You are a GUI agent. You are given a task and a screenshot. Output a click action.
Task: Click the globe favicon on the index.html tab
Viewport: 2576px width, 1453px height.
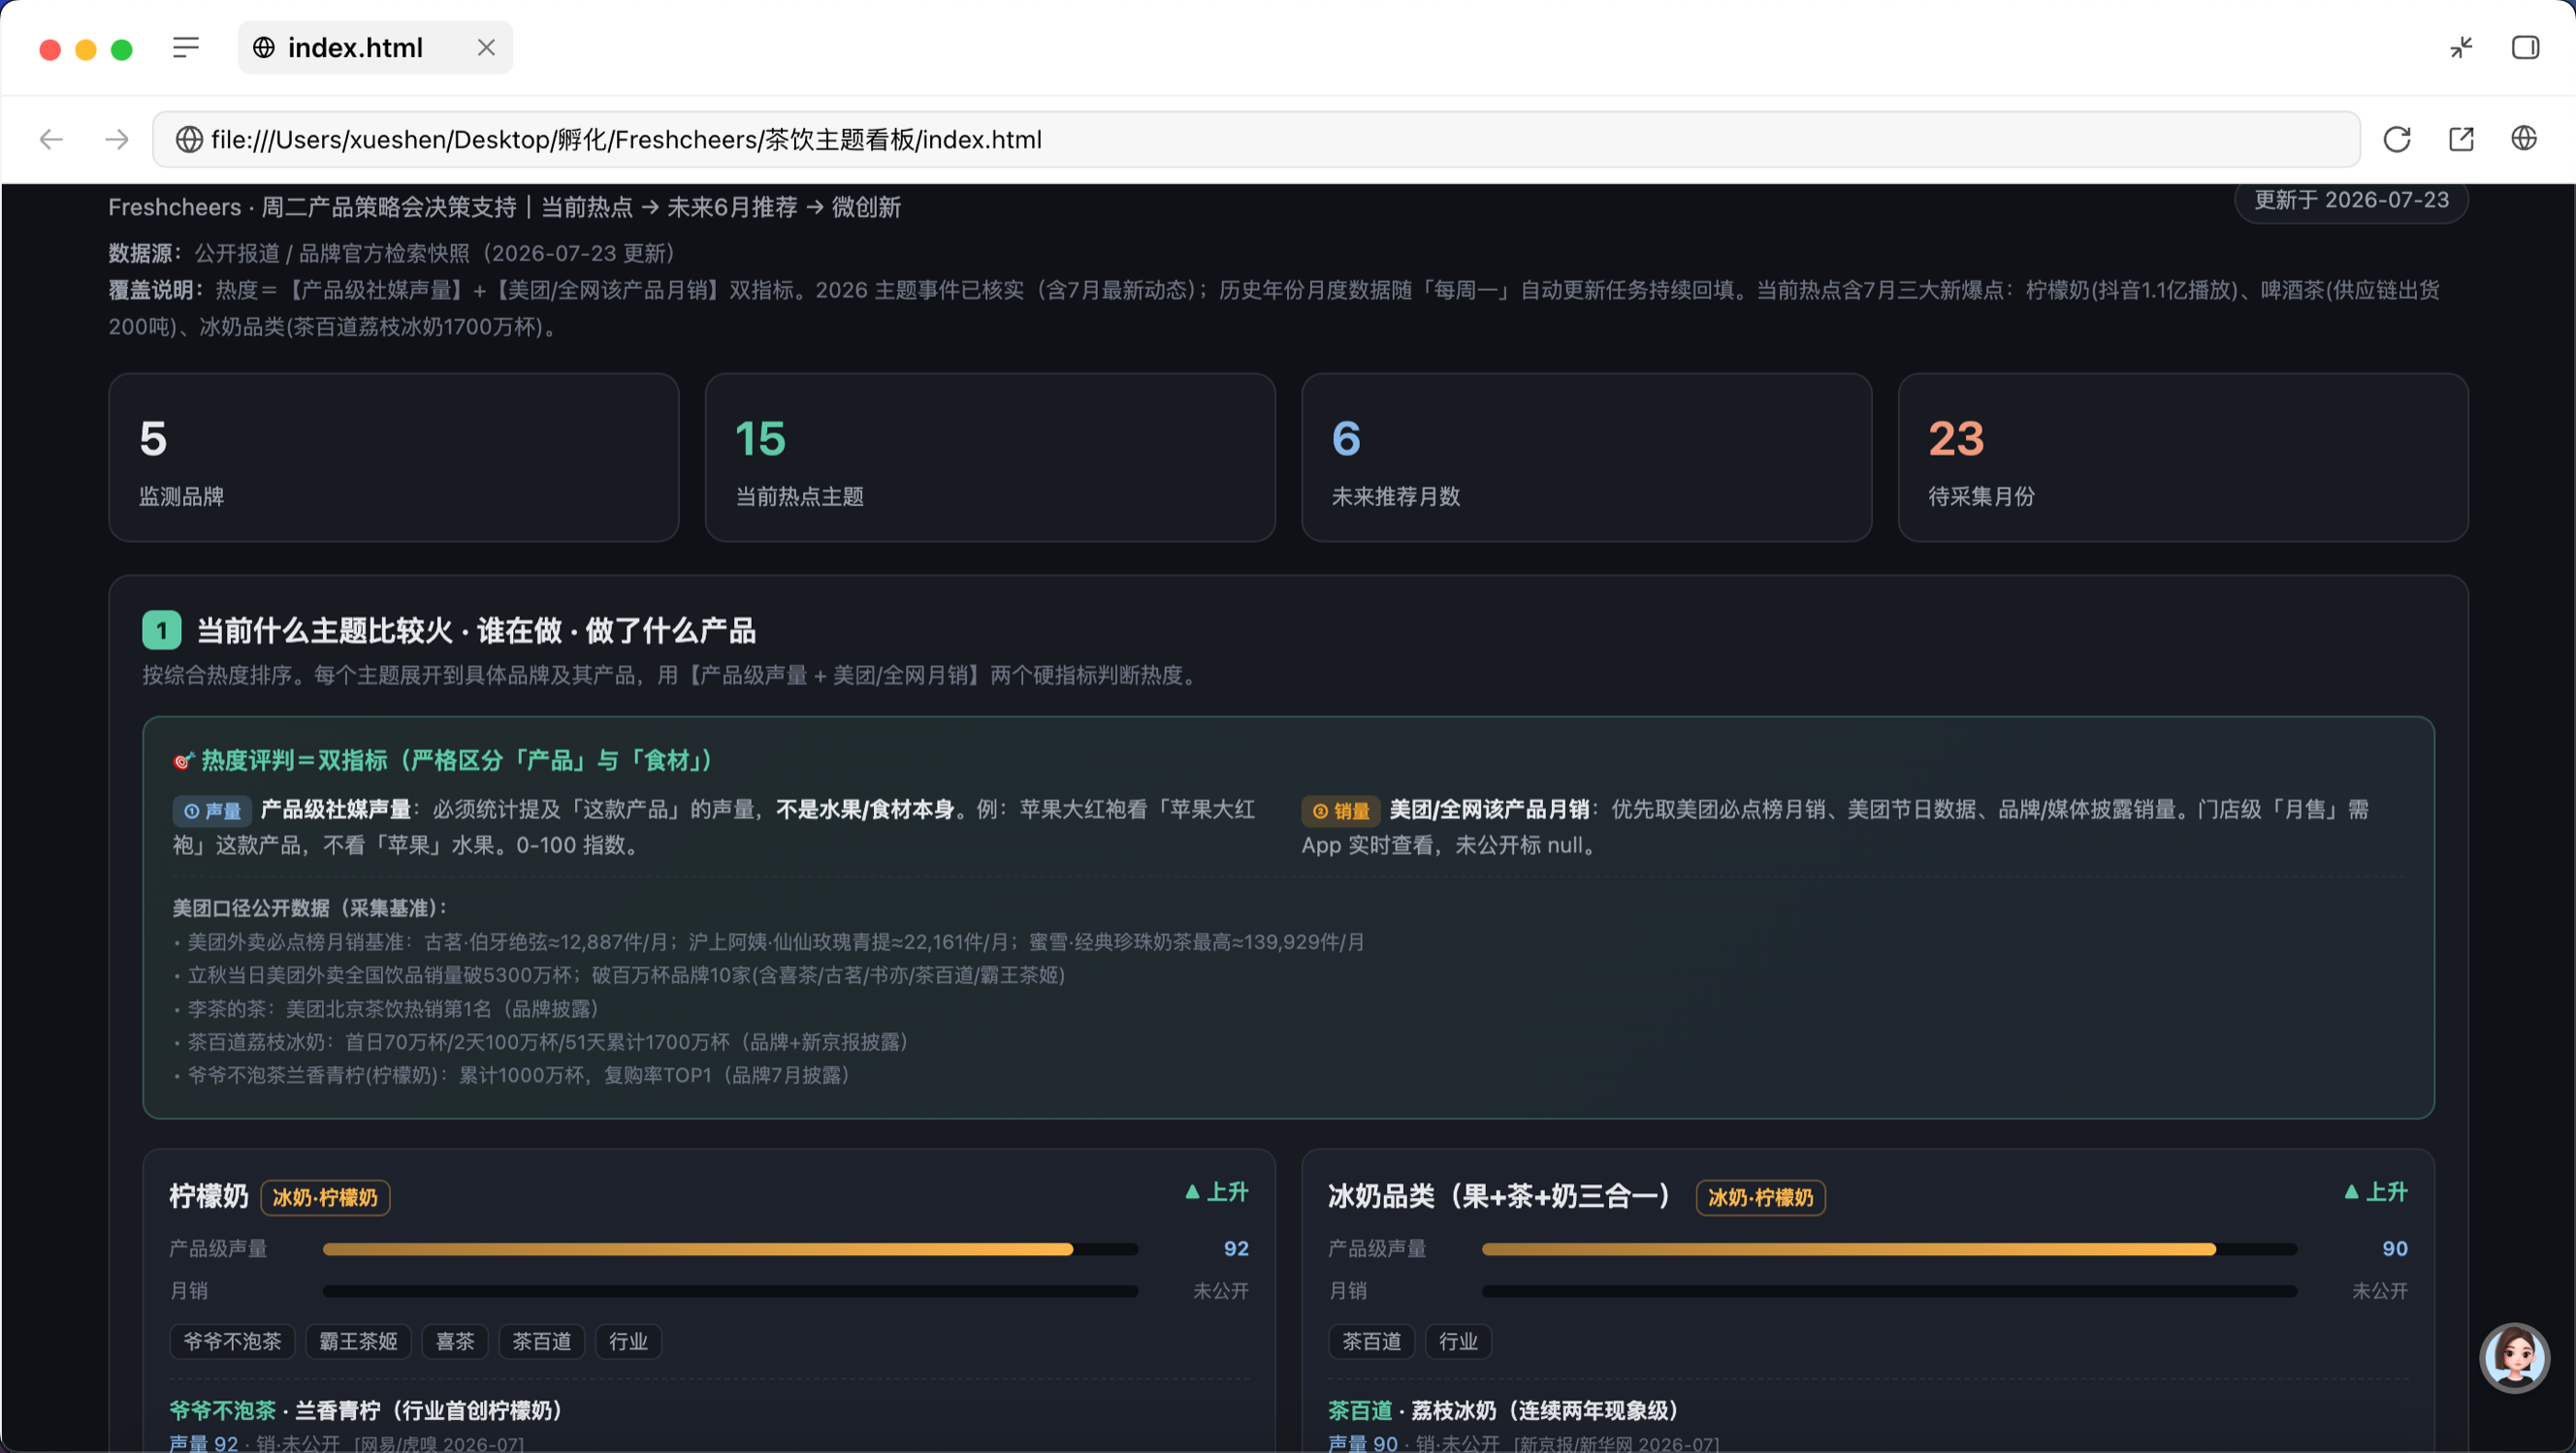pos(264,47)
